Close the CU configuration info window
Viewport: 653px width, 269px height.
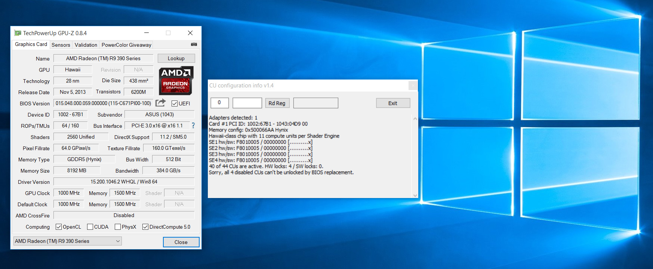coord(413,86)
